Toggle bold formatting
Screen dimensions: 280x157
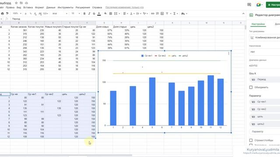point(84,14)
